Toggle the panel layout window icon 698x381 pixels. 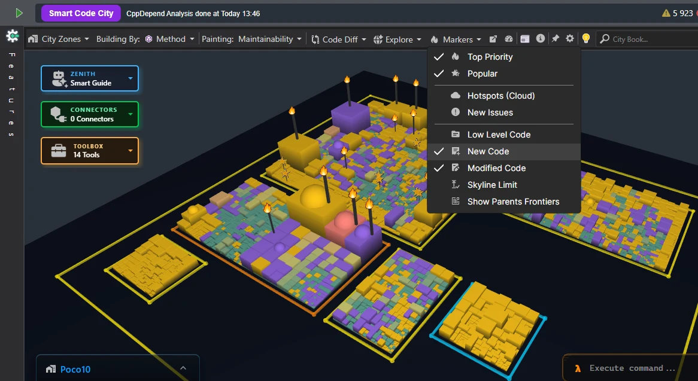tap(525, 39)
